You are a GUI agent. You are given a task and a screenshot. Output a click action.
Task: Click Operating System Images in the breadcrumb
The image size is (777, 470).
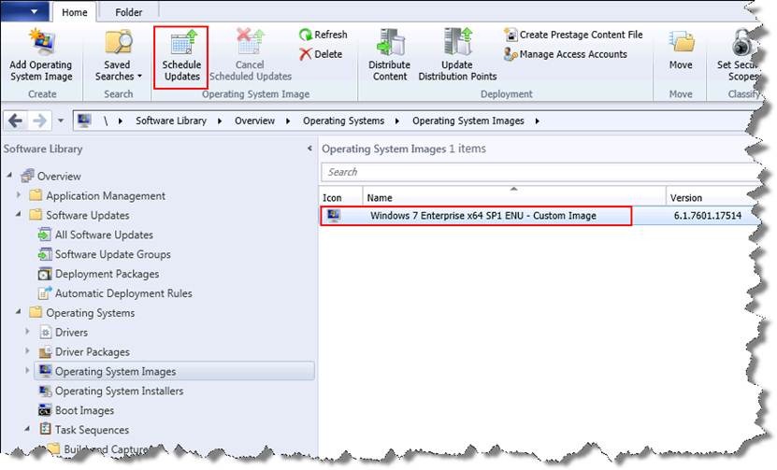[468, 121]
